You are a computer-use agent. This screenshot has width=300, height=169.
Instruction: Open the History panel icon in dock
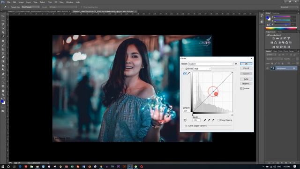point(262,16)
